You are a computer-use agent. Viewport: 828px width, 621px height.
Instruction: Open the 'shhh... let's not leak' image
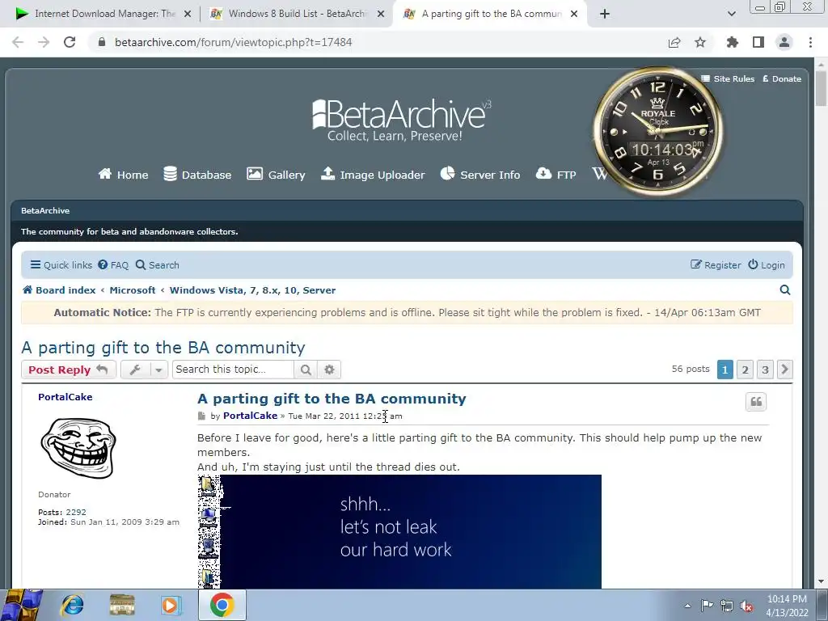(x=399, y=532)
